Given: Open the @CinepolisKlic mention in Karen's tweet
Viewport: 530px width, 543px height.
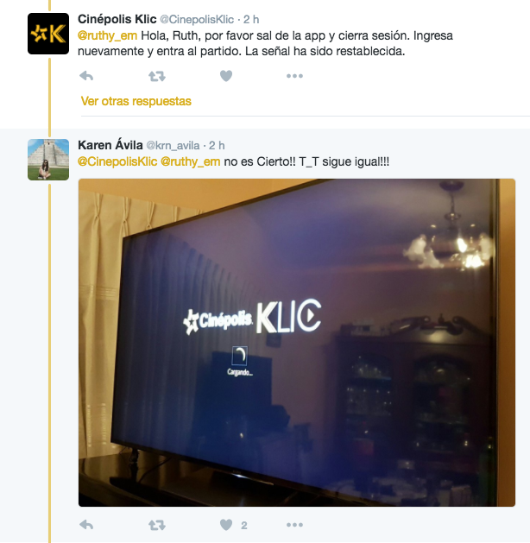Looking at the screenshot, I should 117,161.
